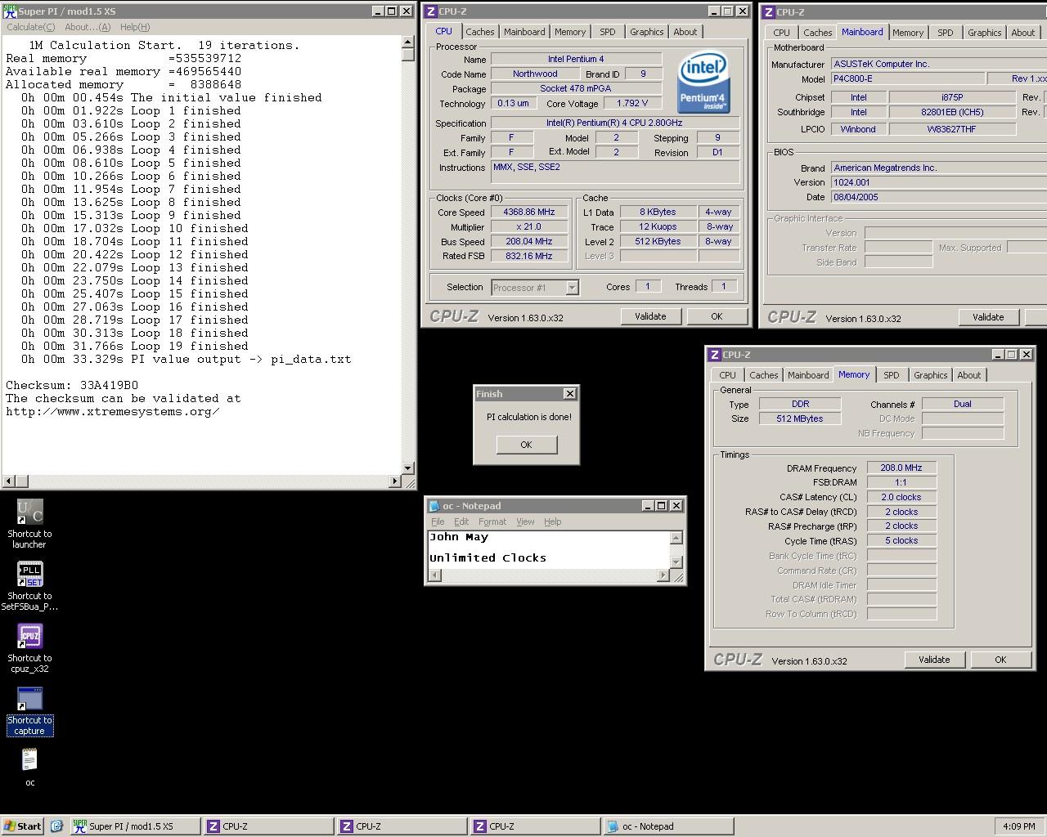This screenshot has width=1047, height=837.
Task: Open Calculate menu in Super PI
Action: click(x=31, y=27)
